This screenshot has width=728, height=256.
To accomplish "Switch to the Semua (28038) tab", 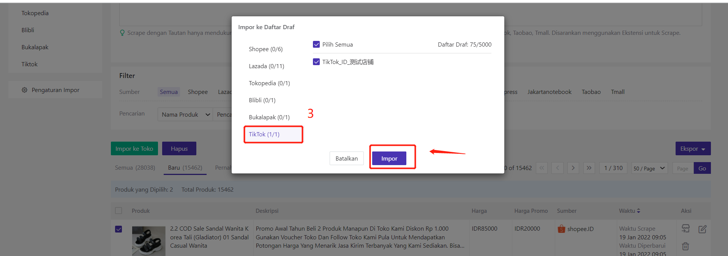I will [x=135, y=168].
